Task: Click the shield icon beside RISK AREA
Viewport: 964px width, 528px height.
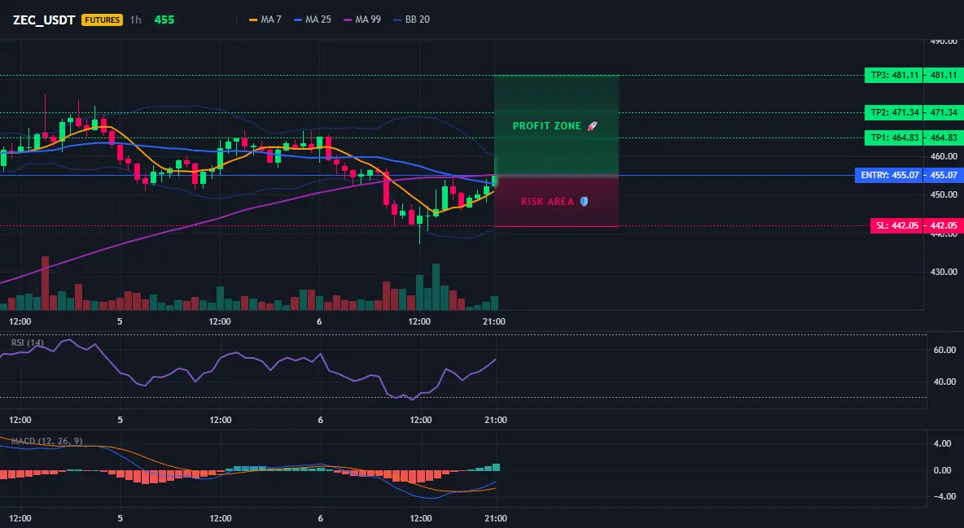Action: tap(584, 202)
